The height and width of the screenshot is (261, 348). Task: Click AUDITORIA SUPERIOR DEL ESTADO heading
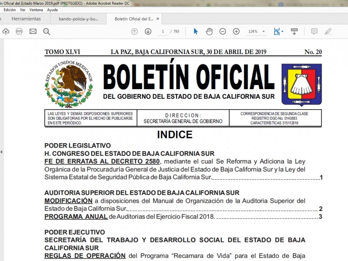point(142,193)
